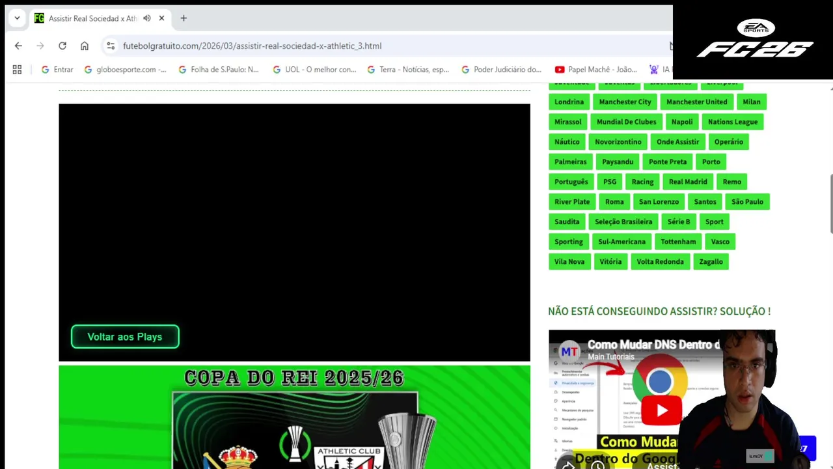This screenshot has height=469, width=833.
Task: Open the Poder Judiciário bookmark
Action: point(501,69)
